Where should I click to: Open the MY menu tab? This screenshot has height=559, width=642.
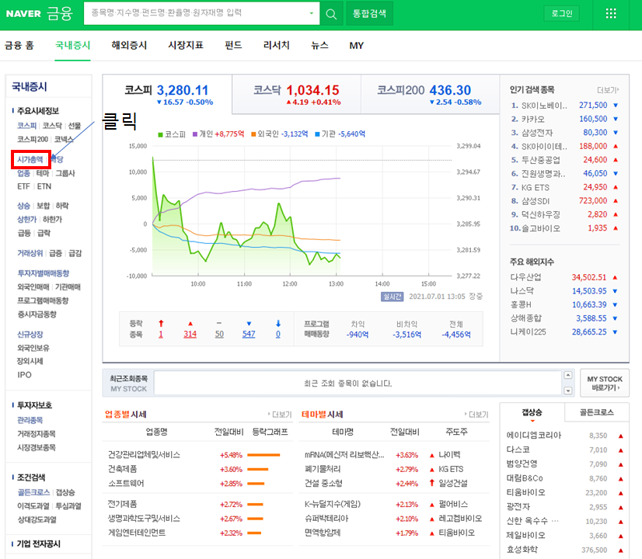[x=356, y=45]
